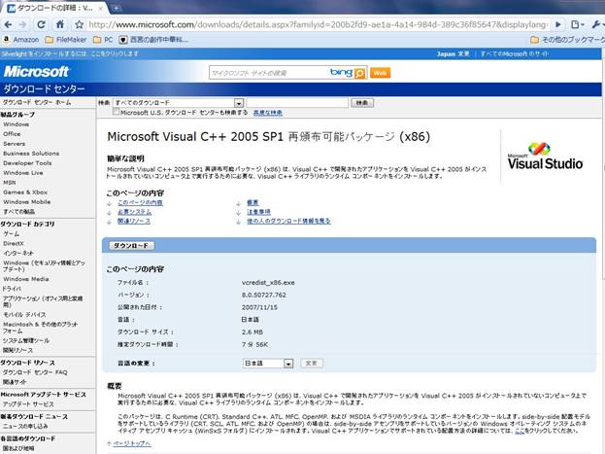Reload the page with refresh icon

[x=41, y=24]
